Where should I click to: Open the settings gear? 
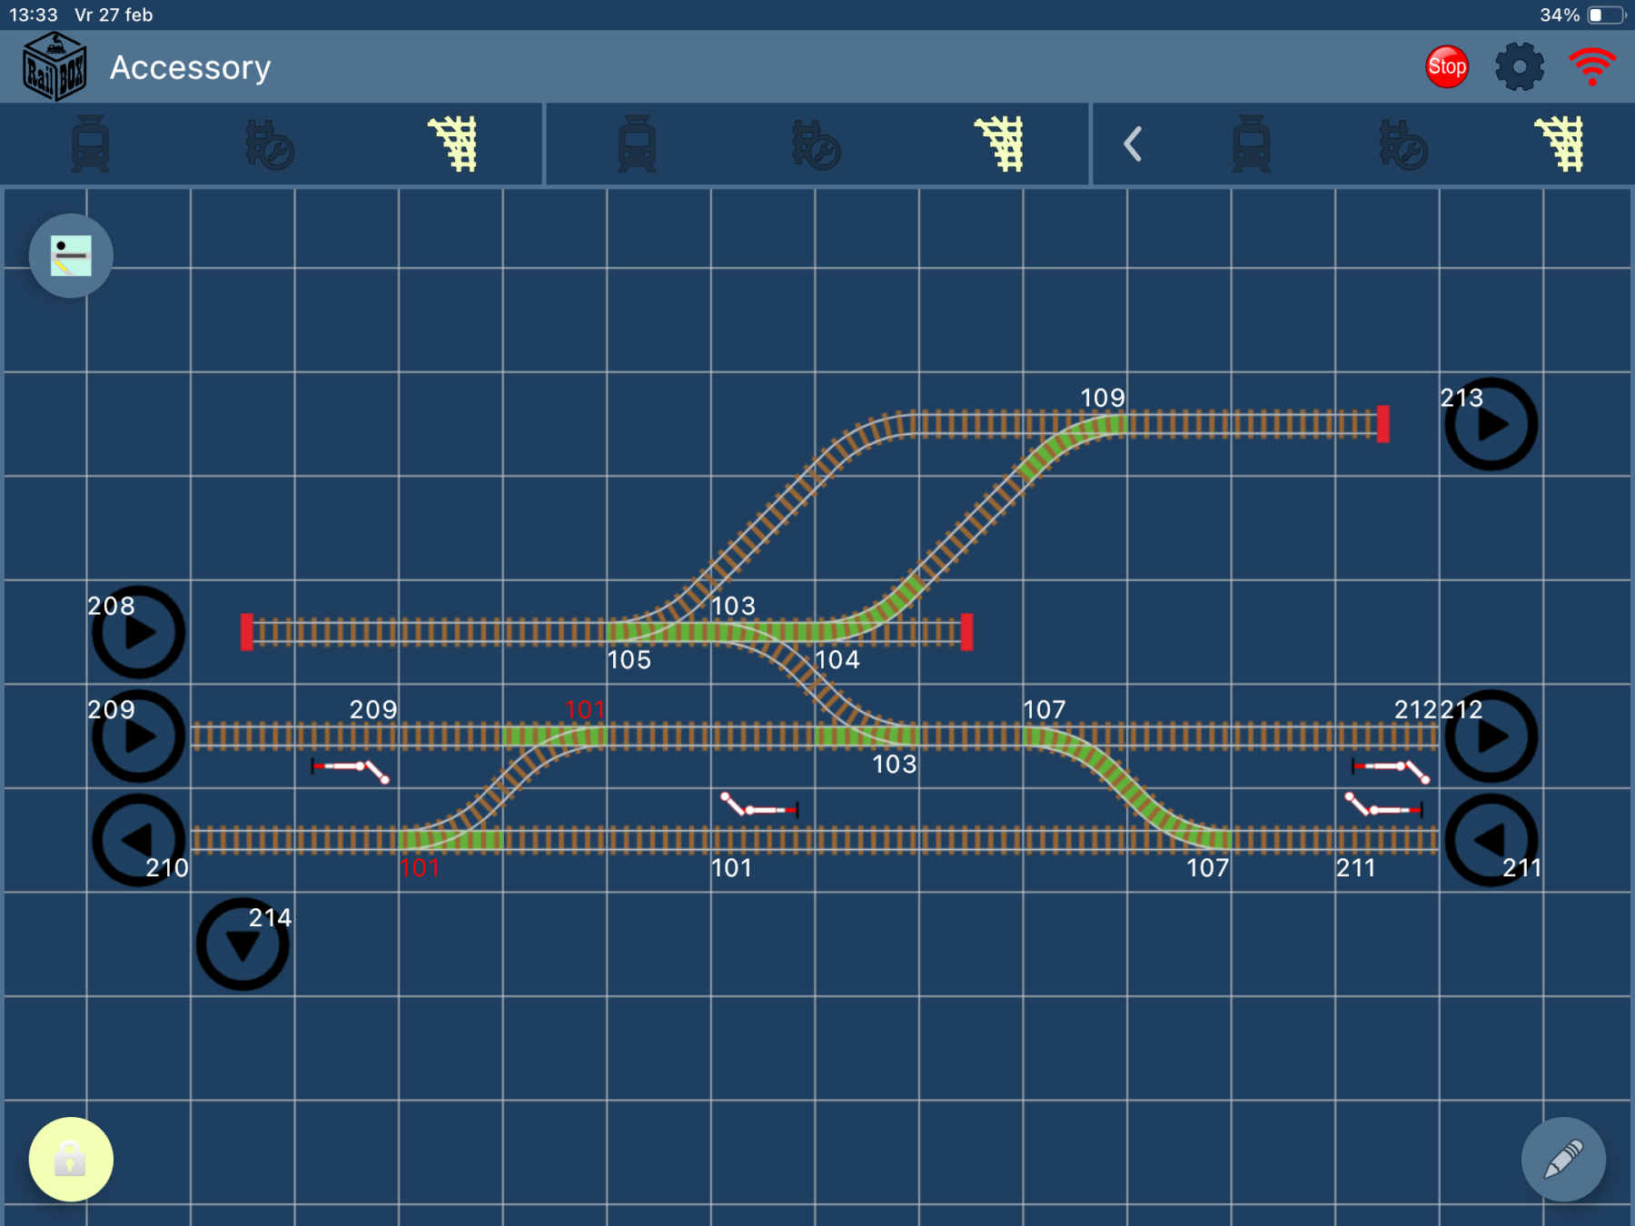1519,67
